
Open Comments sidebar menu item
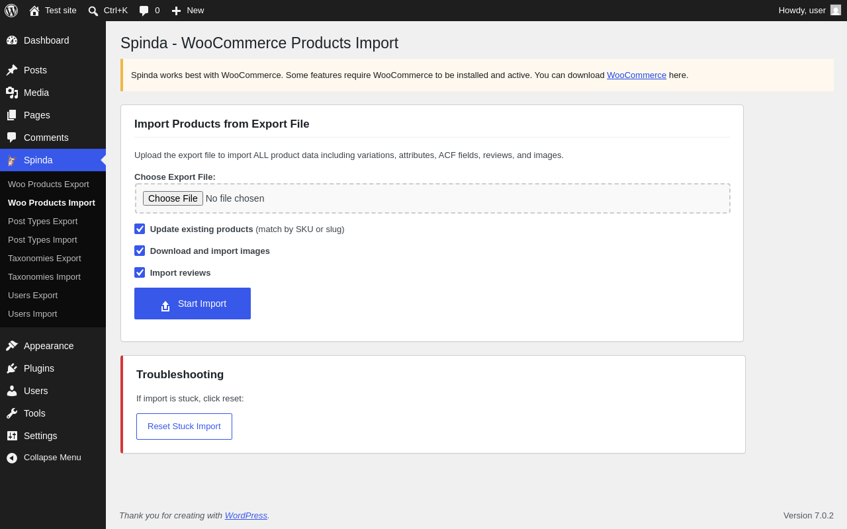tap(53, 138)
